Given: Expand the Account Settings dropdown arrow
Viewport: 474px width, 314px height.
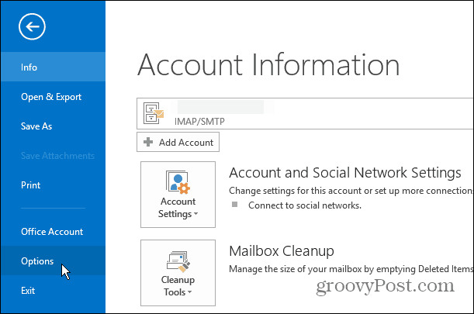Looking at the screenshot, I should pos(196,214).
